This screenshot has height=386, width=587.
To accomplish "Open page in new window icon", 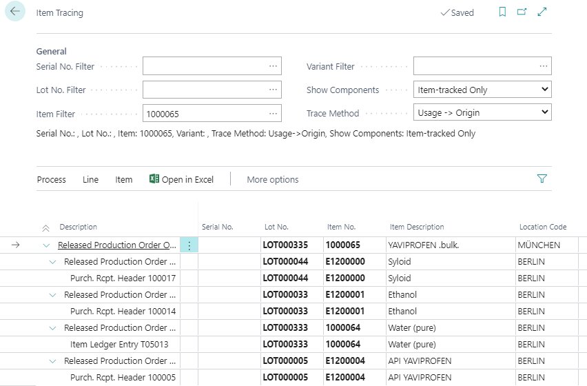I will point(522,12).
